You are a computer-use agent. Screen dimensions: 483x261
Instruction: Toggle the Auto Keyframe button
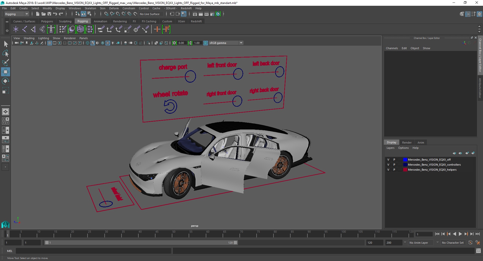[x=470, y=243]
